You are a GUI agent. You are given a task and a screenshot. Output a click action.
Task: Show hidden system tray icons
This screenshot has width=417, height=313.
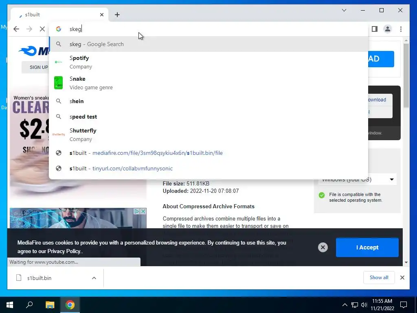(x=345, y=305)
